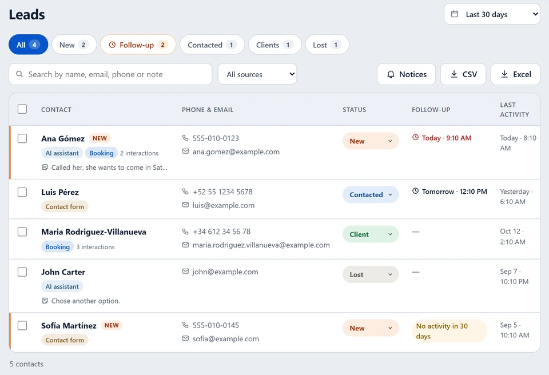Open contact Sofía Martínez by name
This screenshot has height=375, width=549.
[69, 326]
